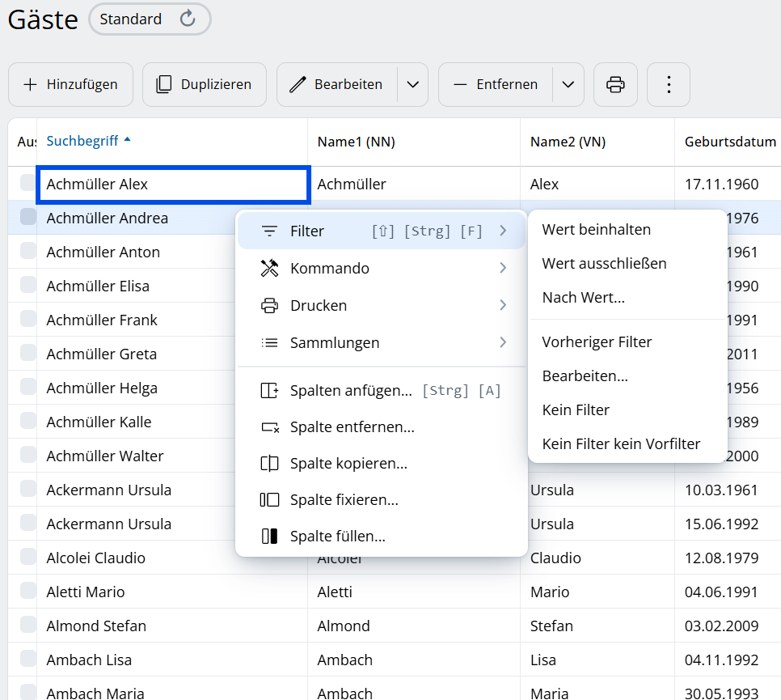Screen dimensions: 781x700
Task: Click the Almond Stefan Suchbegriff cell
Action: point(172,626)
